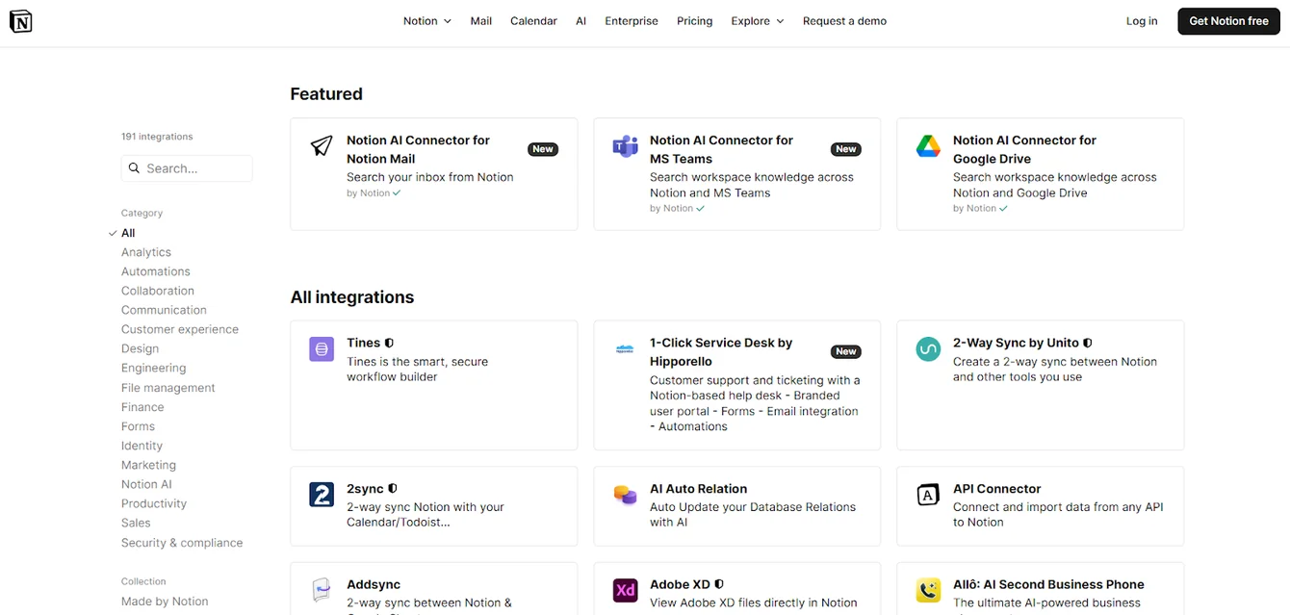Open the Notion dropdown in the top navigation
The width and height of the screenshot is (1290, 615).
point(427,21)
